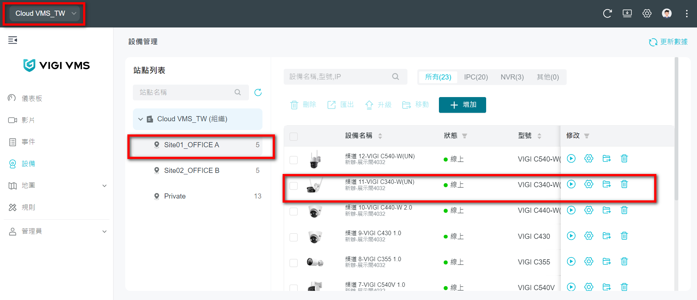Click the download client monitor icon
The image size is (697, 300).
(627, 14)
